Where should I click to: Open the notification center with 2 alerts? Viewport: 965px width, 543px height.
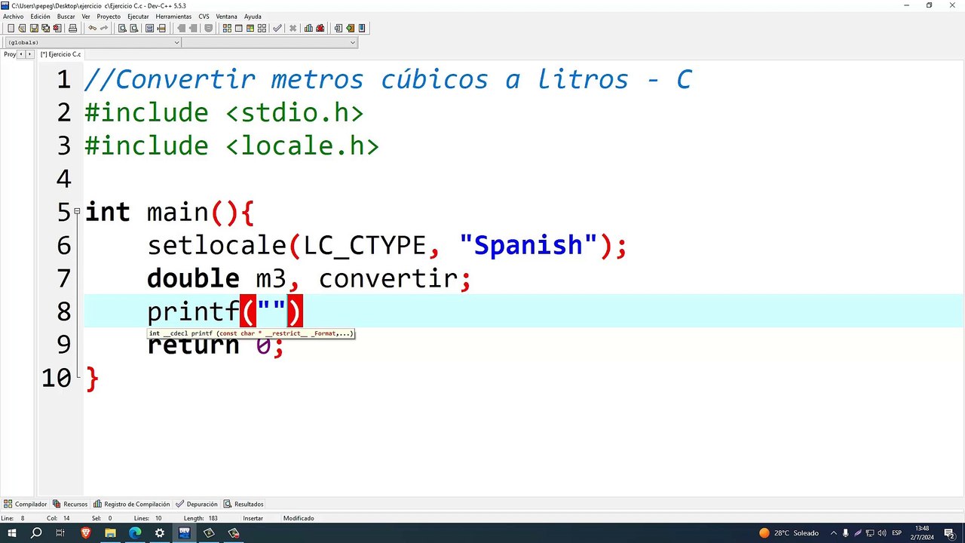pyautogui.click(x=950, y=533)
